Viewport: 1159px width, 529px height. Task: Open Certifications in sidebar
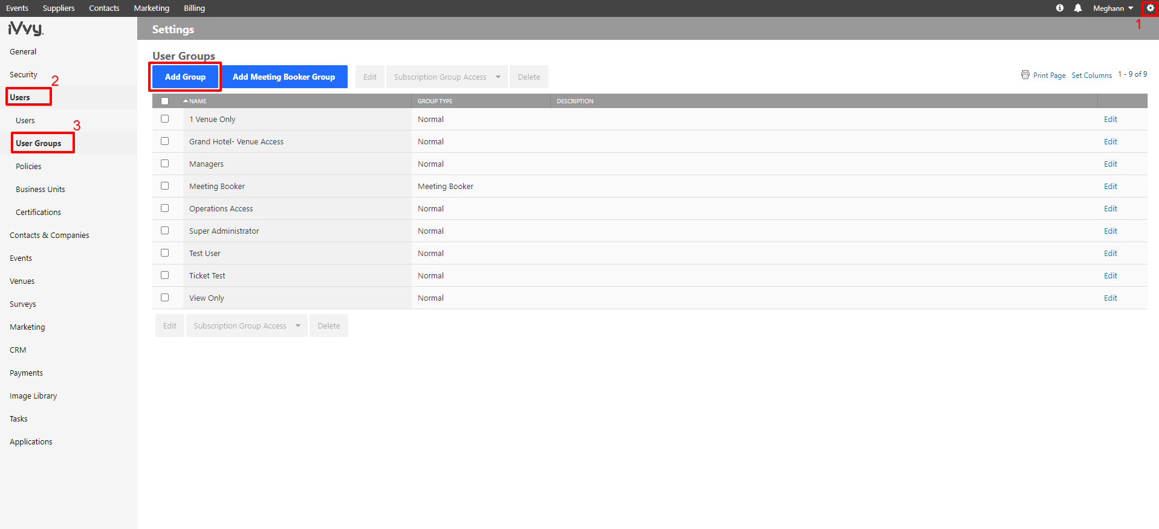[39, 213]
